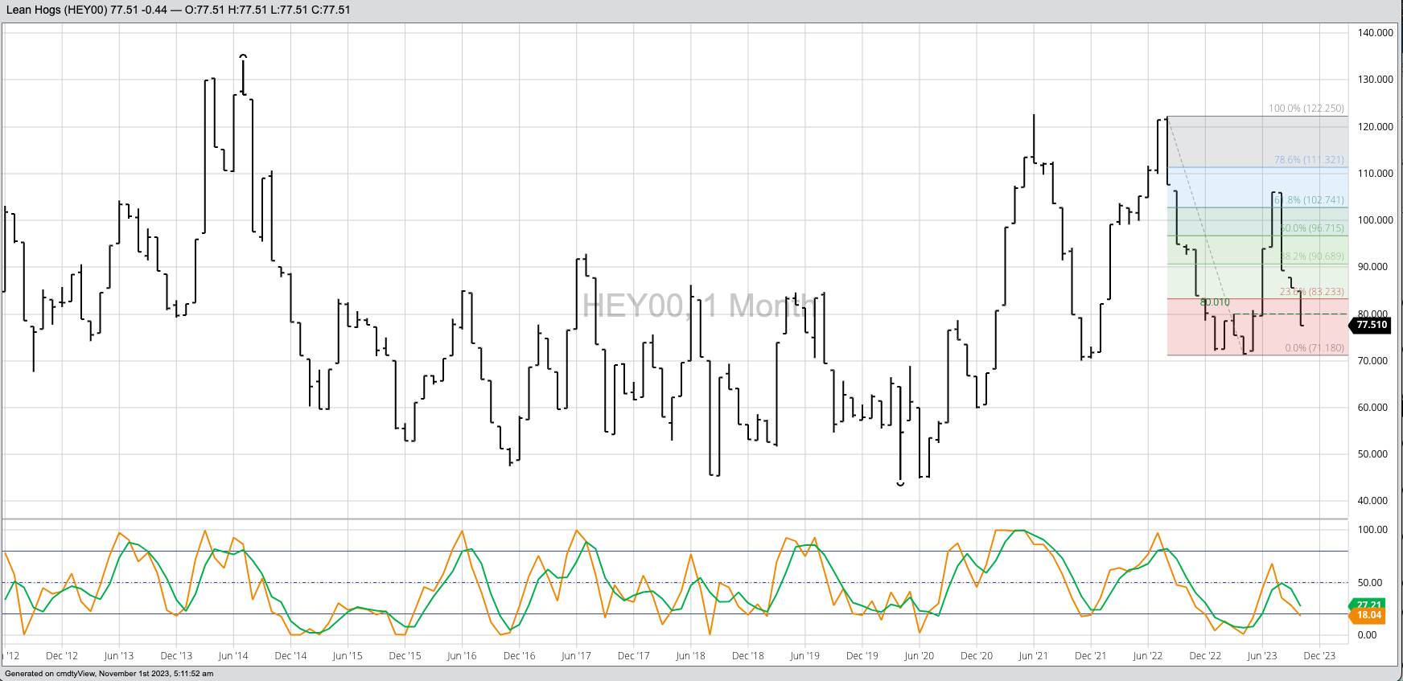This screenshot has width=1403, height=681.
Task: Click the 140.000 label on the price axis
Action: [x=1375, y=33]
